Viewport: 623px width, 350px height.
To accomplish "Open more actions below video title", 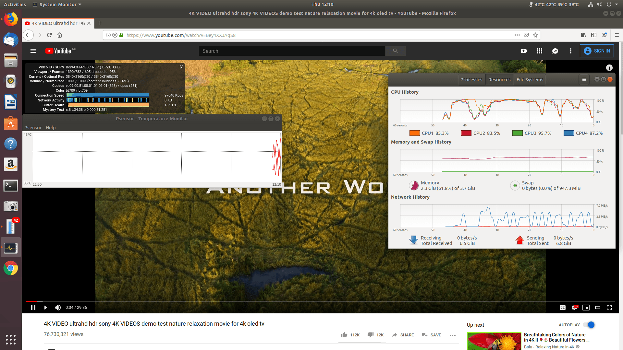I will 453,335.
